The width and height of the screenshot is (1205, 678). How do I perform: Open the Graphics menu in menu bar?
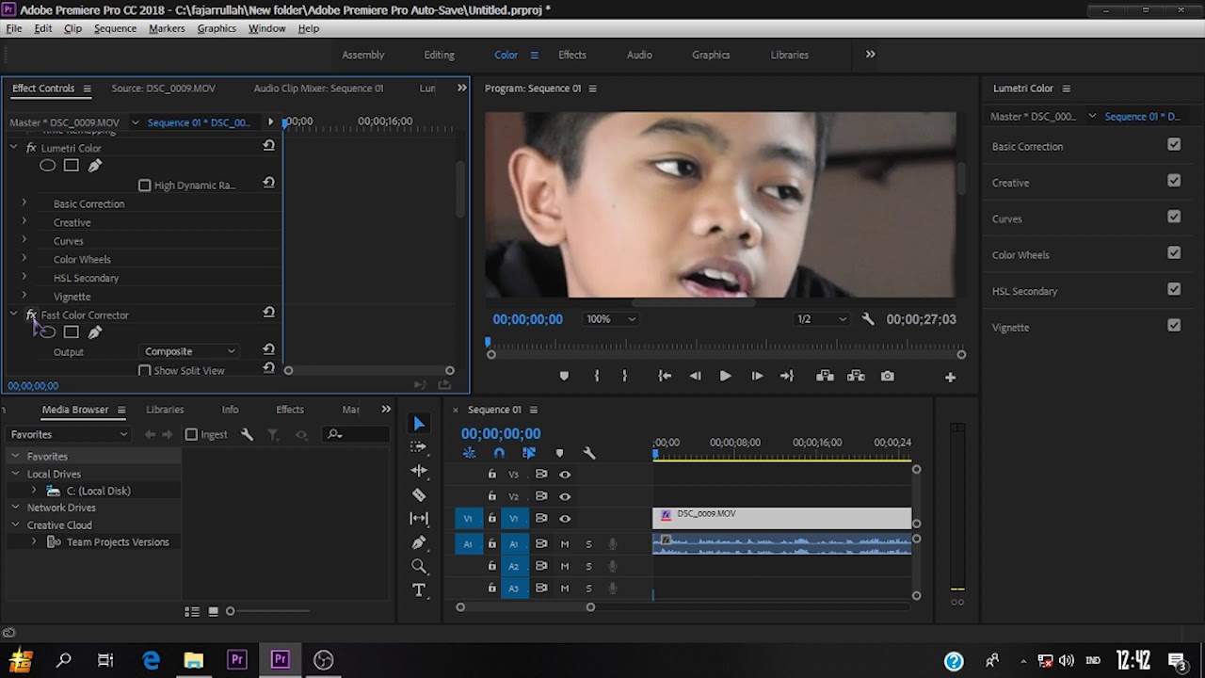(x=217, y=28)
